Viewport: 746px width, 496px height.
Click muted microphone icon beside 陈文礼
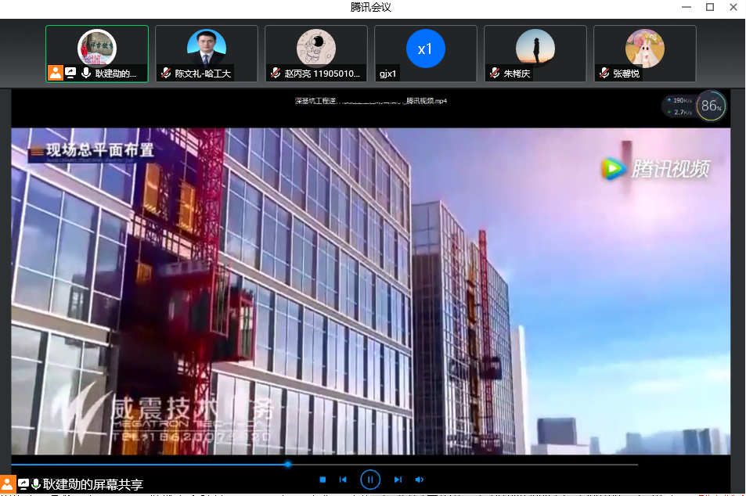click(166, 74)
